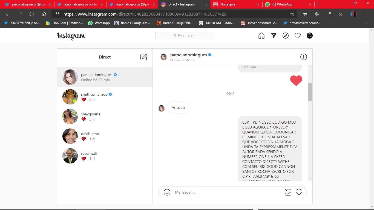
Task: Open the https://twitter.com/ bookmark
Action: [302, 23]
